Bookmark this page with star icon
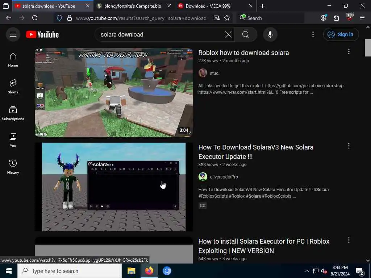The width and height of the screenshot is (371, 278). [x=227, y=18]
